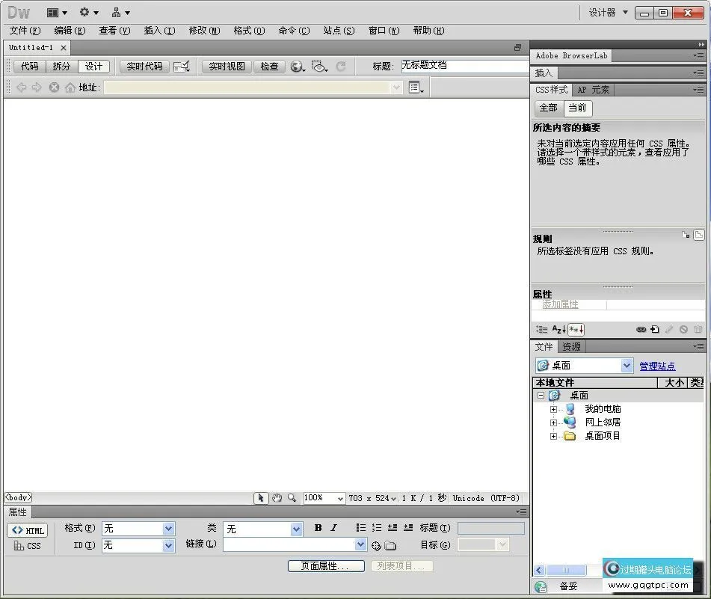Screen dimensions: 711x599
Task: Open the preview in browser globe icon
Action: pos(298,66)
